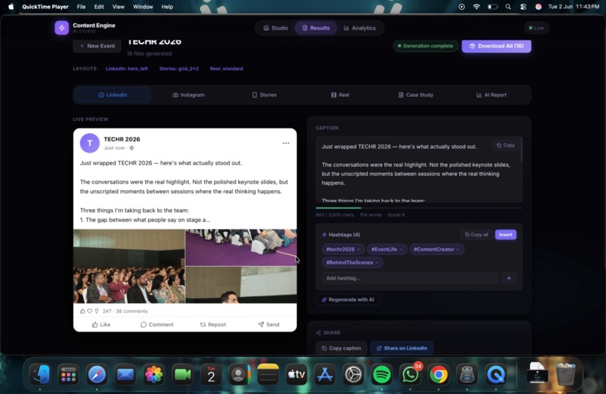The height and width of the screenshot is (394, 606).
Task: Click Copy all hashtags button
Action: pos(477,235)
